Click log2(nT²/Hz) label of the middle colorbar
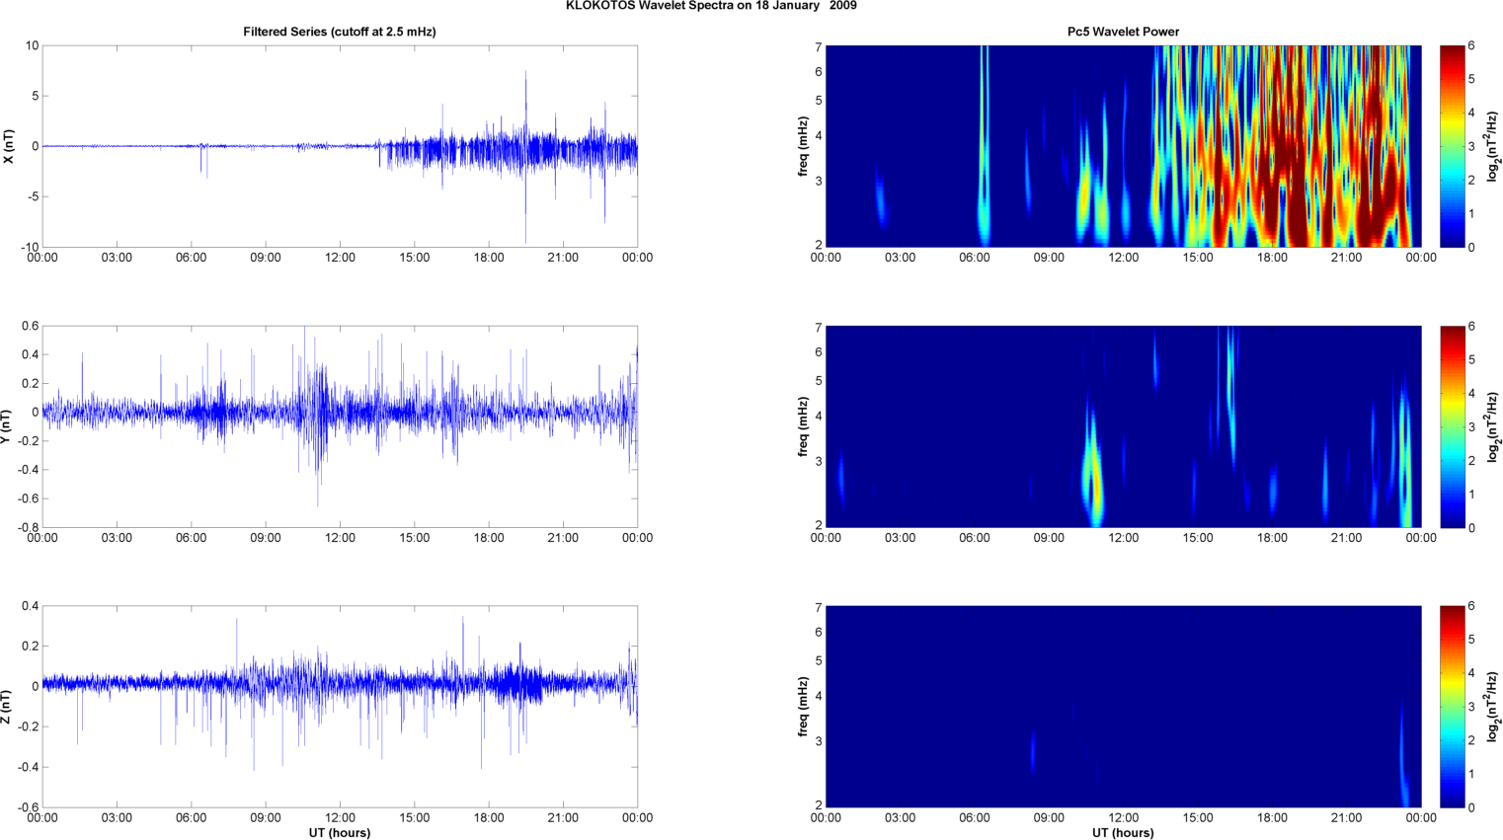Image resolution: width=1503 pixels, height=840 pixels. [x=1494, y=426]
